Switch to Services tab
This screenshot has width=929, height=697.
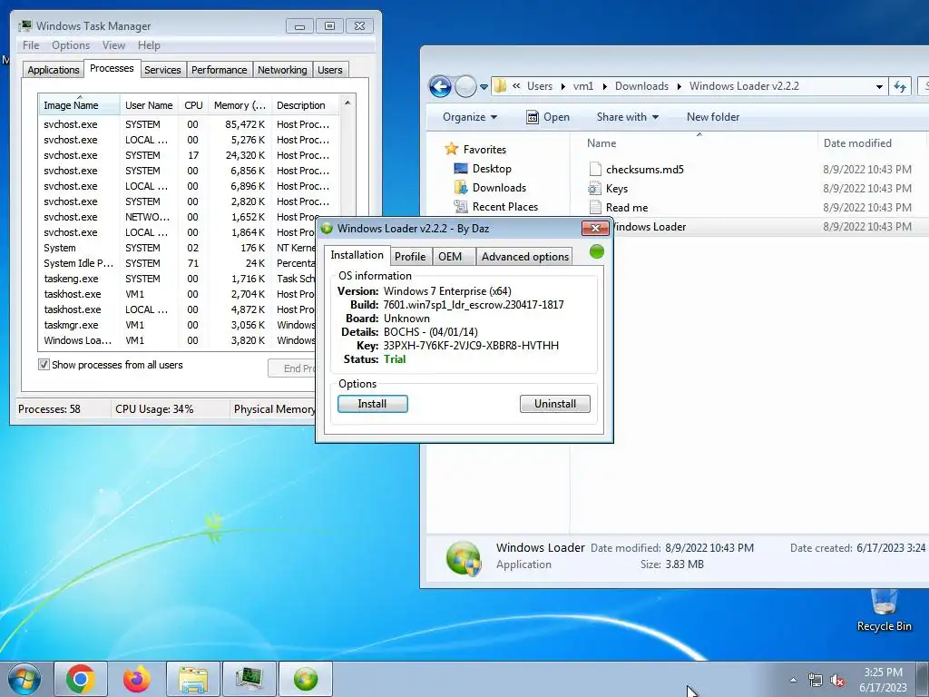pyautogui.click(x=162, y=70)
